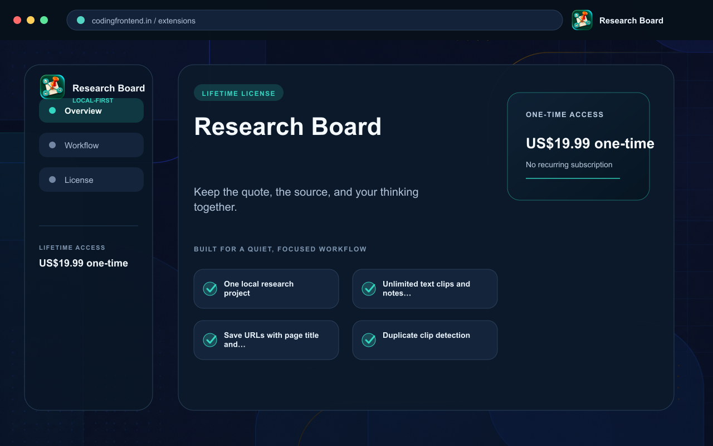
Task: Select the Save URLs with page title card
Action: tap(266, 340)
